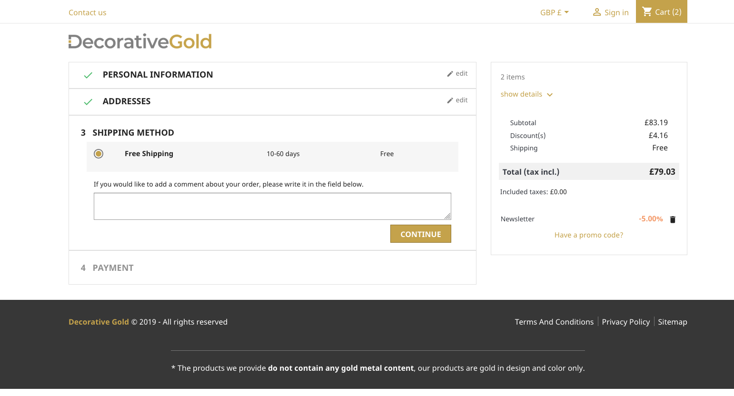Screen dimensions: 734x396
Task: Click the DecorativeGold logo
Action: (x=140, y=42)
